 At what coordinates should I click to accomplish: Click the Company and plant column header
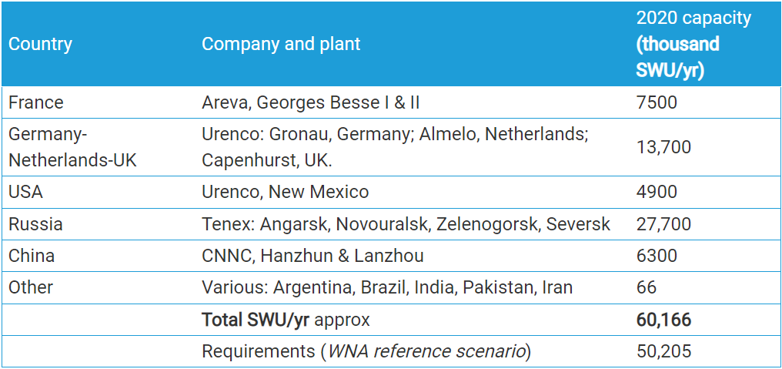coord(281,44)
